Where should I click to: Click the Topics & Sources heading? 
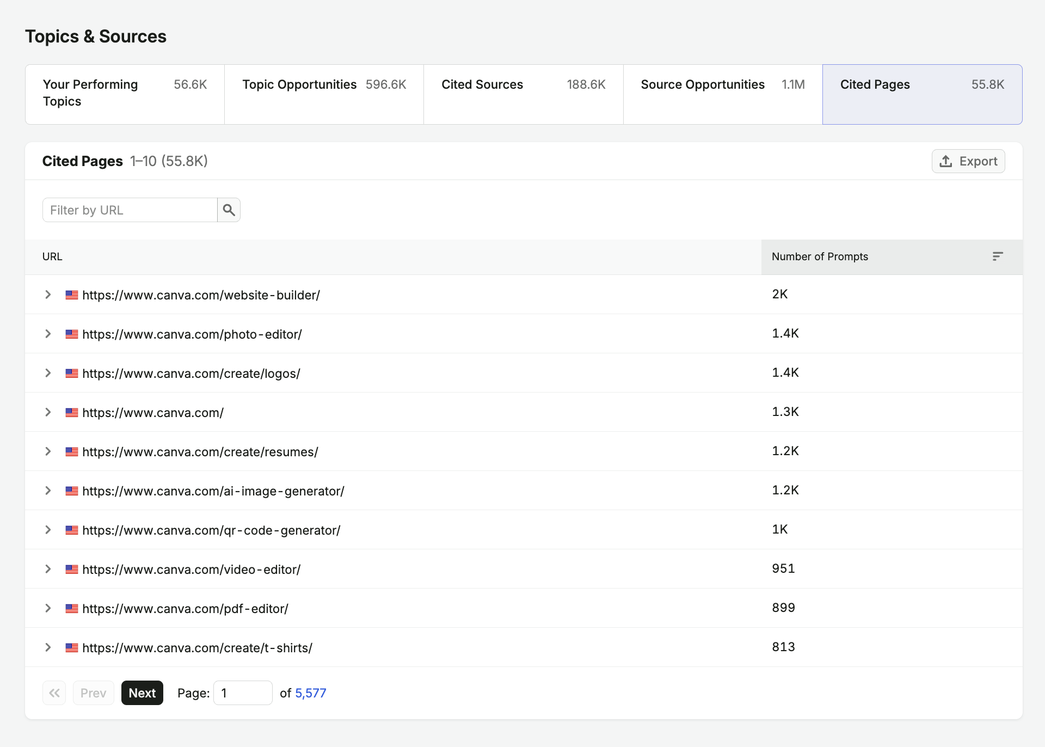pos(96,36)
